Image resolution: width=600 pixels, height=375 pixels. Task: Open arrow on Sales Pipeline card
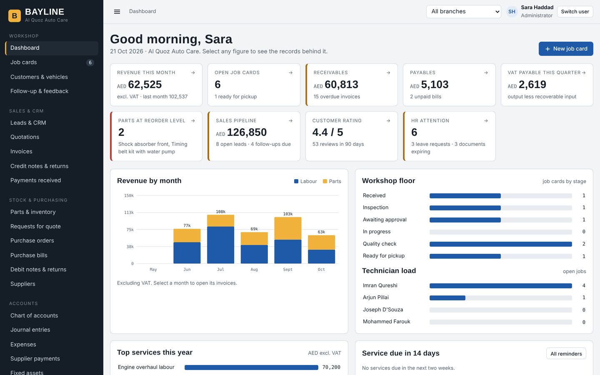tap(290, 121)
